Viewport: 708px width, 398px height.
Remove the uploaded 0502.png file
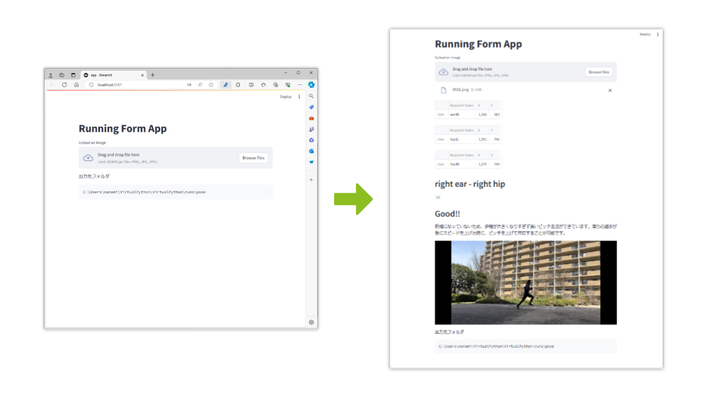click(610, 91)
